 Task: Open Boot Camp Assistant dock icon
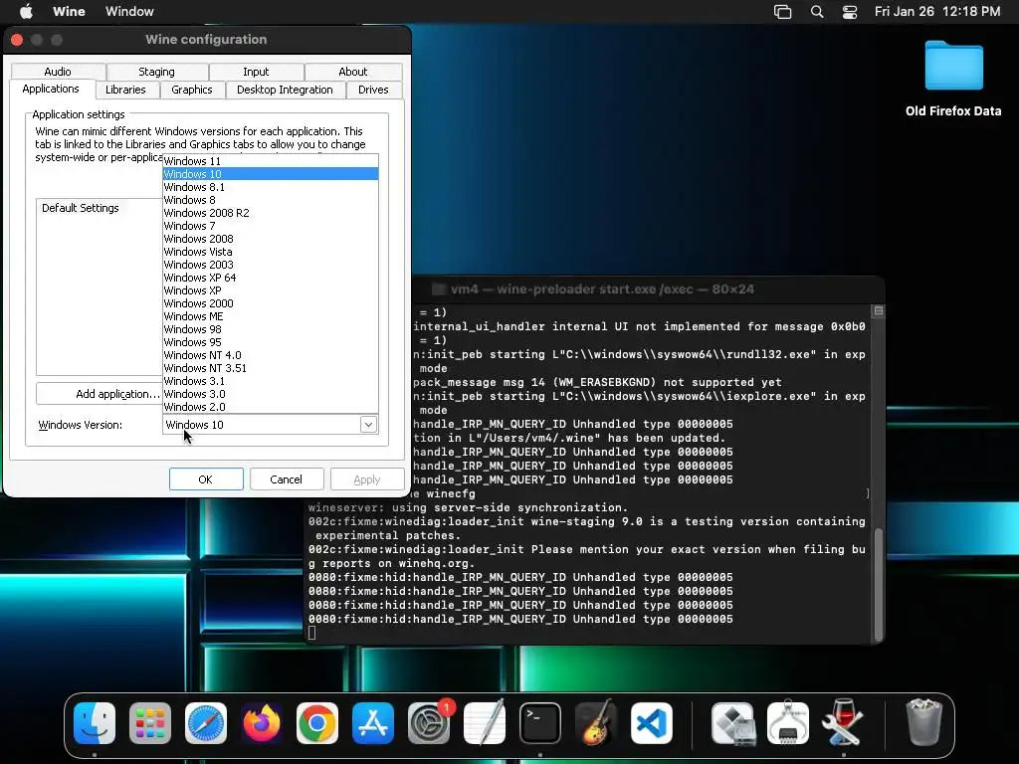pos(732,723)
